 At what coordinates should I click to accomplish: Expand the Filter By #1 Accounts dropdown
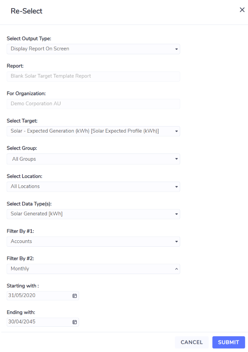point(93,241)
